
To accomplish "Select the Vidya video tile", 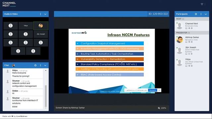I will coord(26,26).
